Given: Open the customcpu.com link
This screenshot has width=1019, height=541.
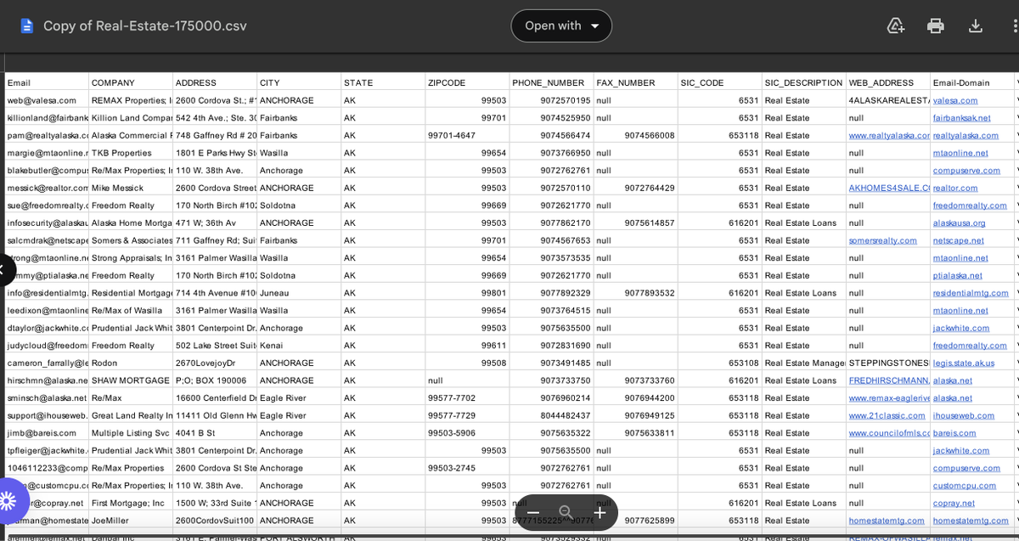Looking at the screenshot, I should [965, 485].
